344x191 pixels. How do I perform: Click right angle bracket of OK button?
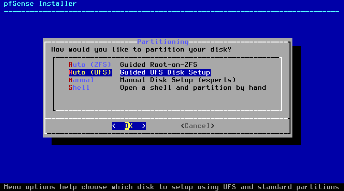click(x=144, y=126)
